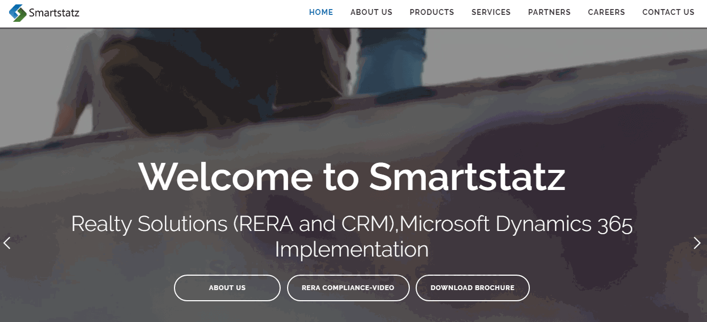The width and height of the screenshot is (707, 322).
Task: Open the CAREERS page
Action: [x=606, y=12]
